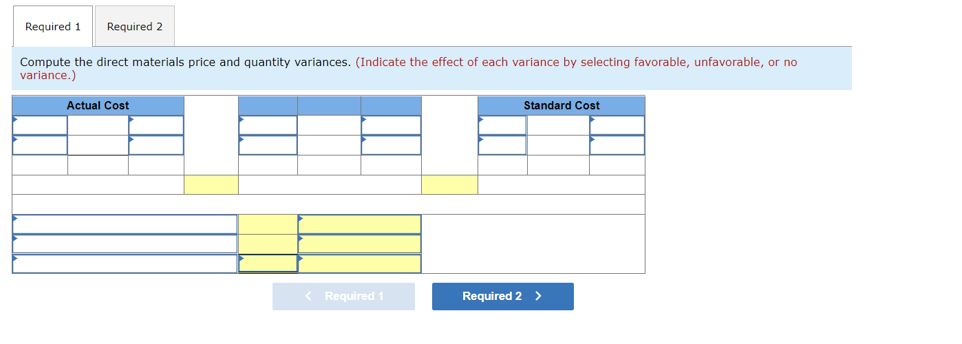The image size is (962, 344).
Task: Select the Required 1 tab
Action: 53,26
